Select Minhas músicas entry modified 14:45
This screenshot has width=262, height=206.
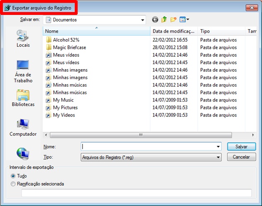pos(70,92)
